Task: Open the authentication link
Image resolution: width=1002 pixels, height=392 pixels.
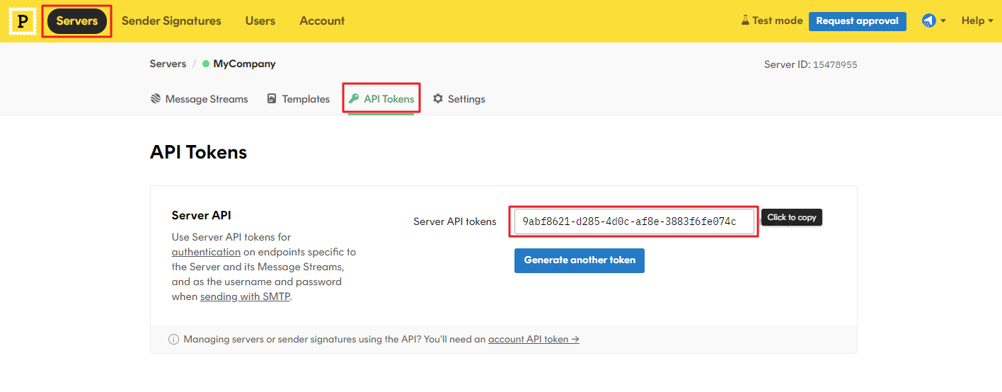Action: coord(206,252)
